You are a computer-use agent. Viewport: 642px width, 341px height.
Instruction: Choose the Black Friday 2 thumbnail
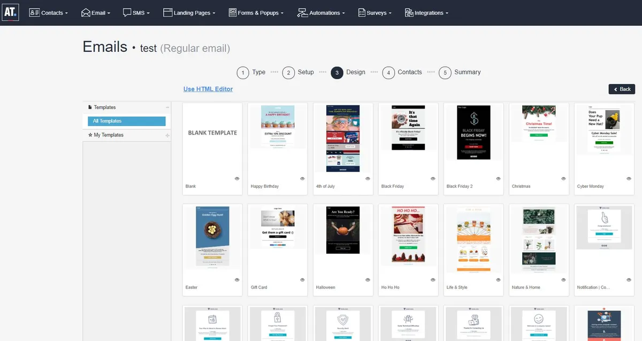(473, 132)
